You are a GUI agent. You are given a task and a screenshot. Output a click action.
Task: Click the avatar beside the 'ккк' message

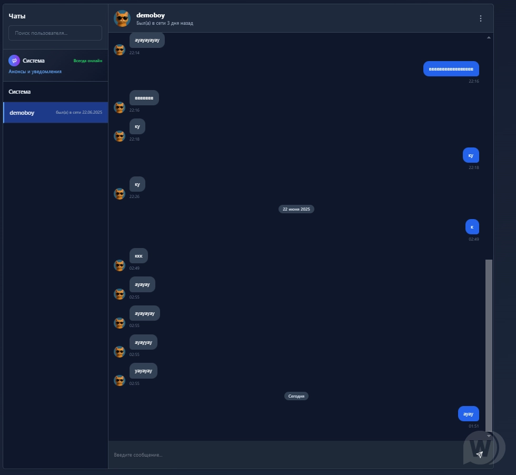coord(120,265)
